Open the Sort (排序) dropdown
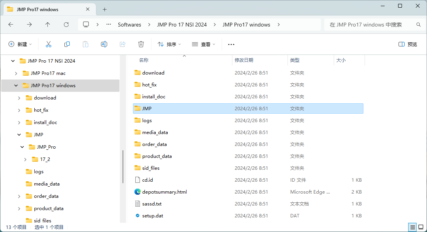Viewport: 427px width, 232px height. click(x=169, y=44)
